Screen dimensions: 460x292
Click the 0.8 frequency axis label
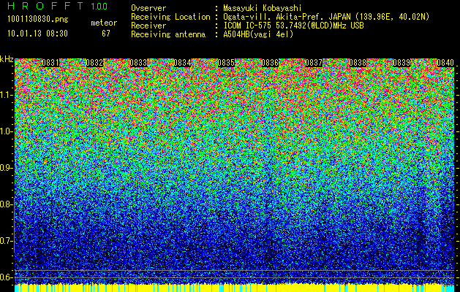[6, 204]
